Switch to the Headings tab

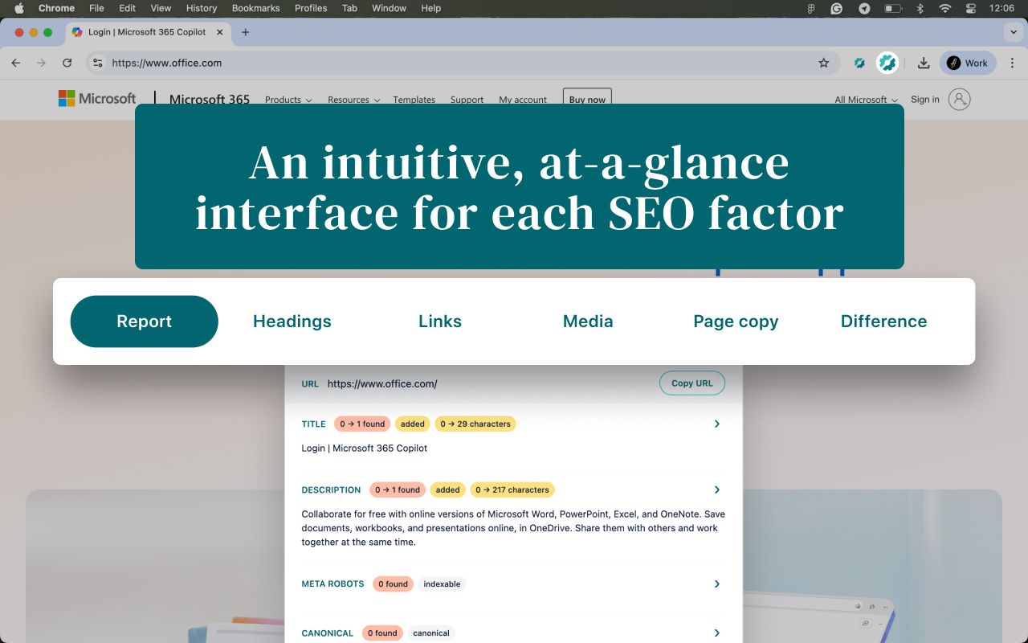[x=292, y=321]
